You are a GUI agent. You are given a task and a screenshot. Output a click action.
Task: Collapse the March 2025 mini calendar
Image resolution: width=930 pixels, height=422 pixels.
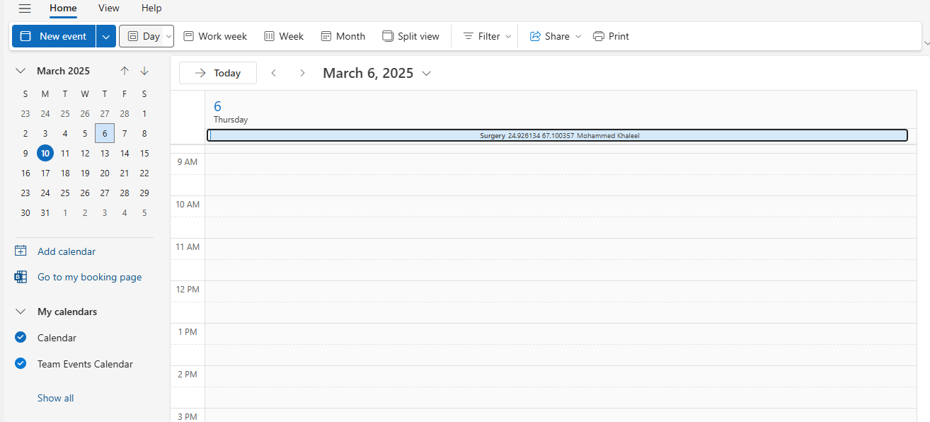tap(21, 71)
